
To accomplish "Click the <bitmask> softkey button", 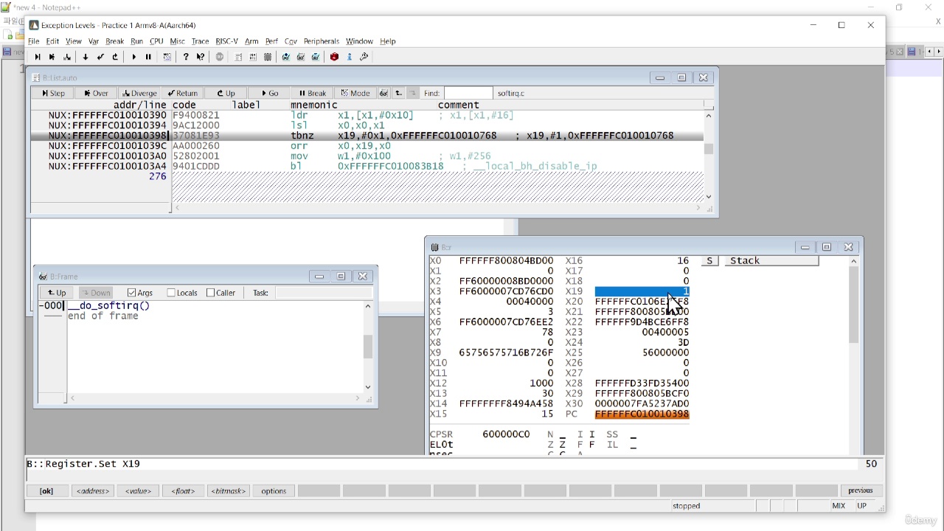I will coord(228,490).
